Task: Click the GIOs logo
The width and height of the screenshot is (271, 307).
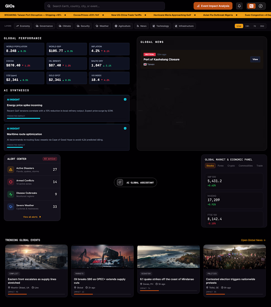Action: click(x=10, y=6)
